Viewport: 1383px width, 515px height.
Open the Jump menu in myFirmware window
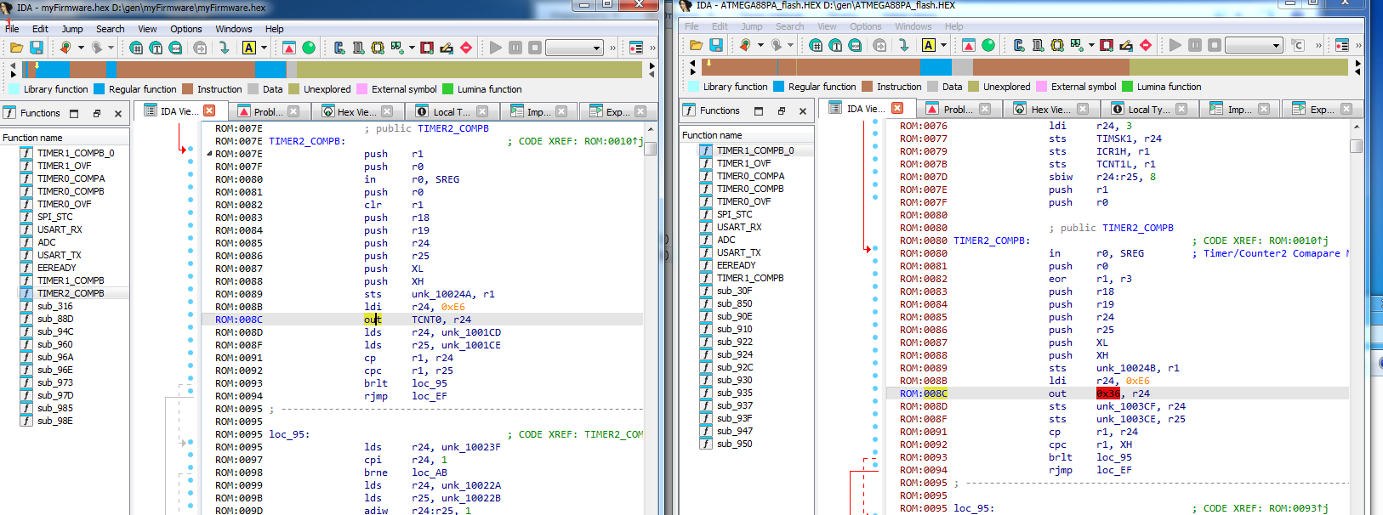click(72, 29)
